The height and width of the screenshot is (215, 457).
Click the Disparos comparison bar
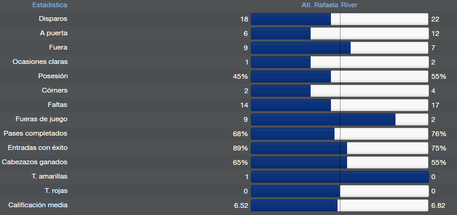(339, 19)
